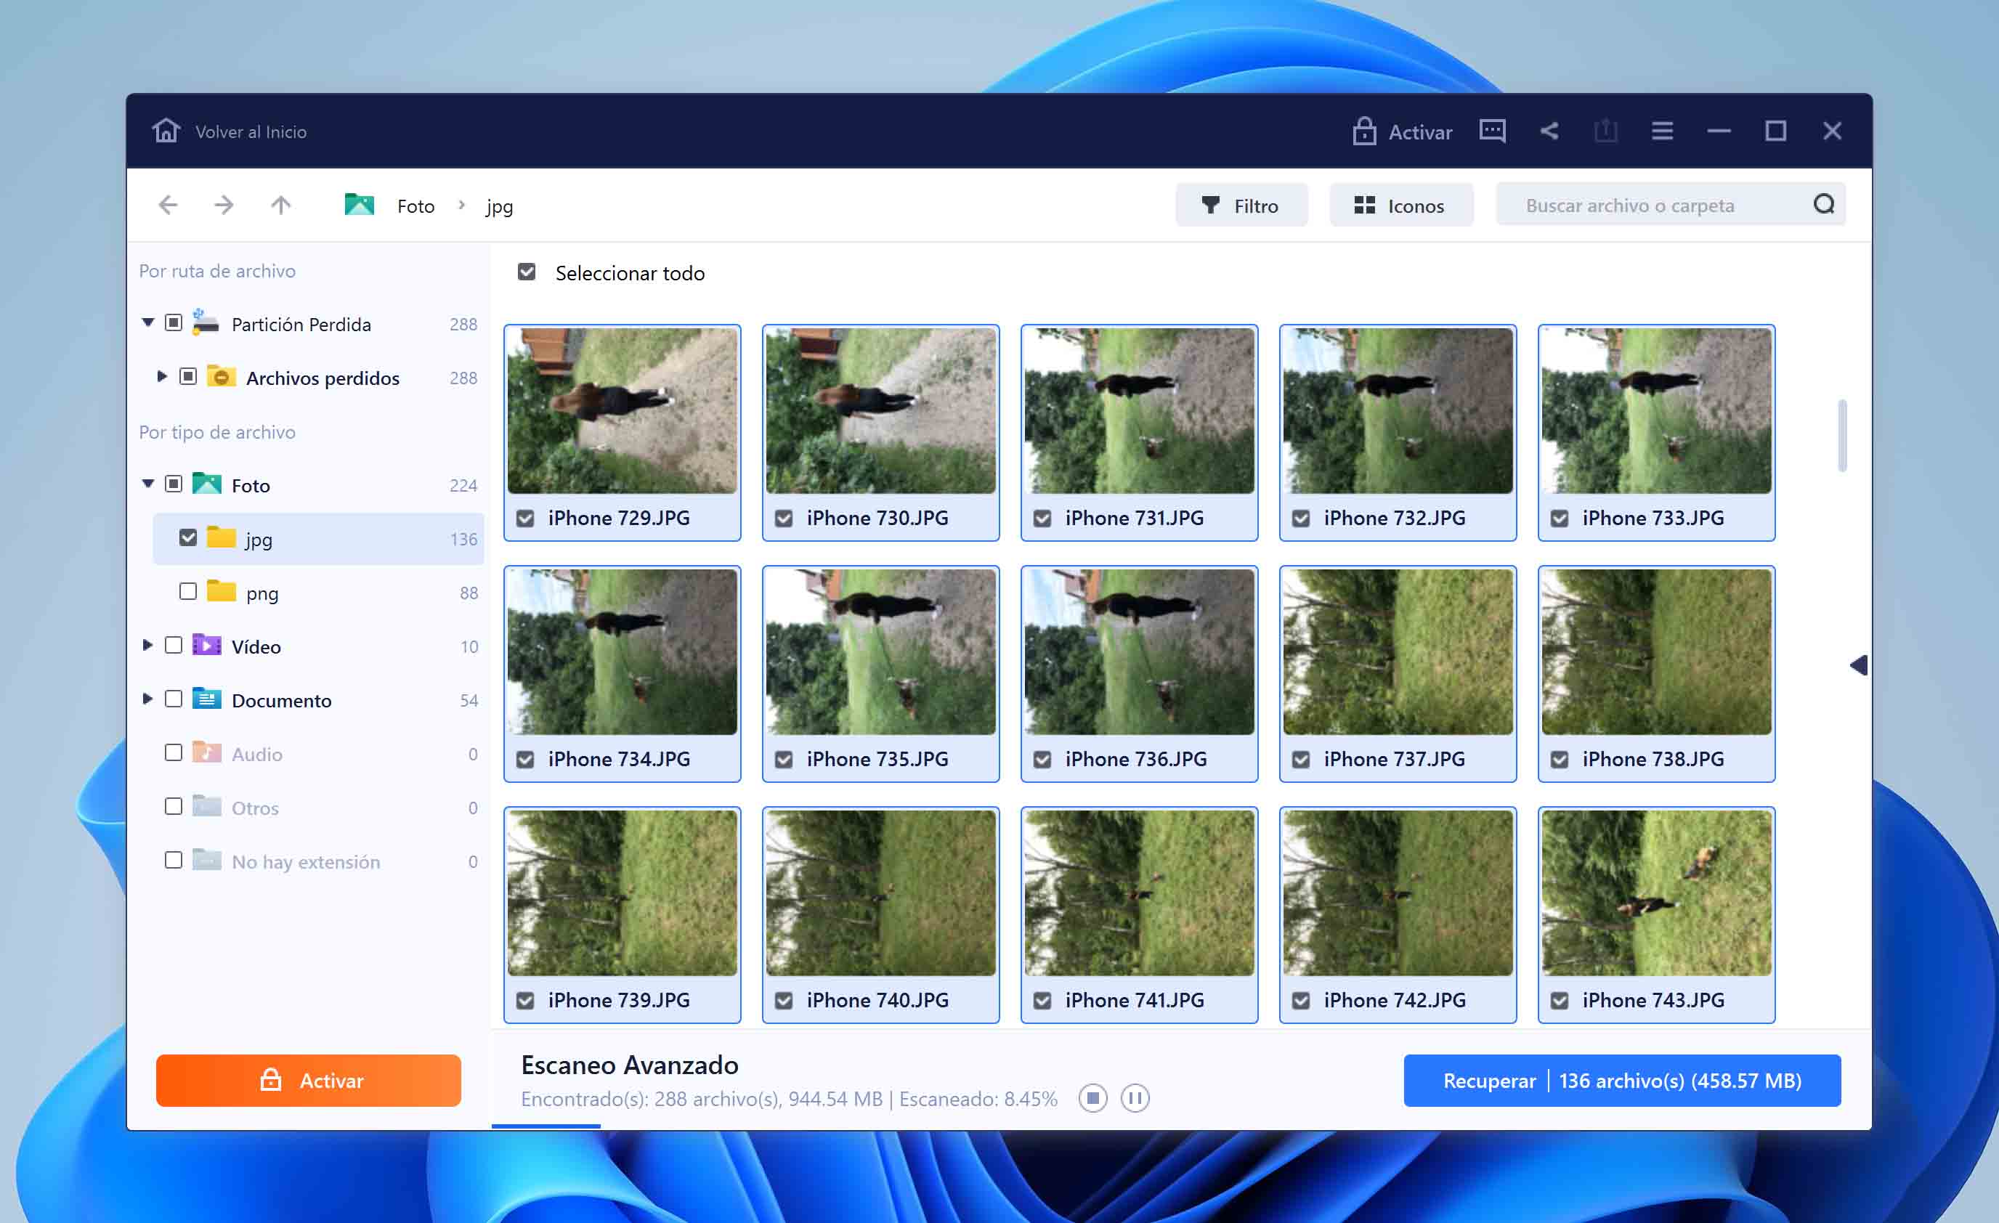Click the chat/comment toolbar icon
Viewport: 1999px width, 1223px height.
(x=1492, y=131)
